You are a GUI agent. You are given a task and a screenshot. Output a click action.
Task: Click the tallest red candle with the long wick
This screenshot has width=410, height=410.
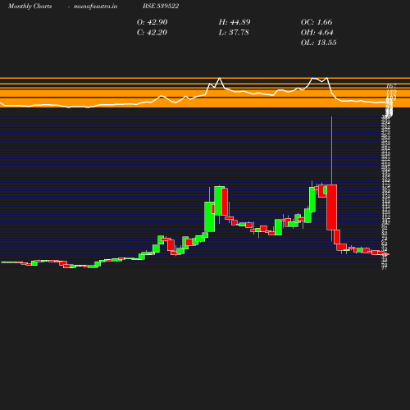point(332,207)
